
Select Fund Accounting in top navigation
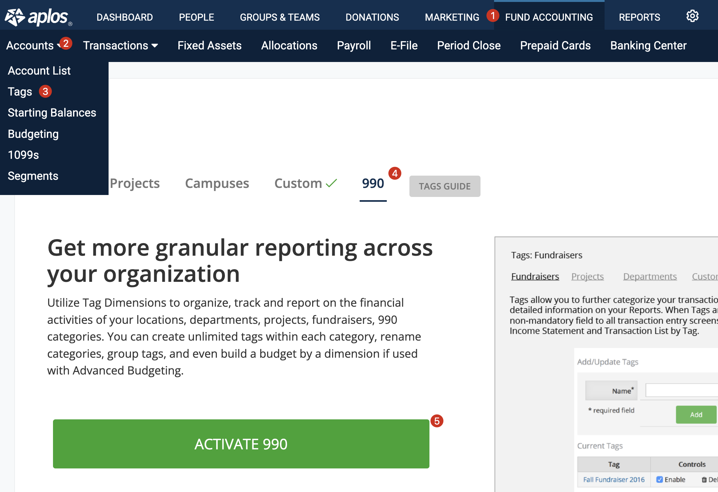pyautogui.click(x=549, y=17)
